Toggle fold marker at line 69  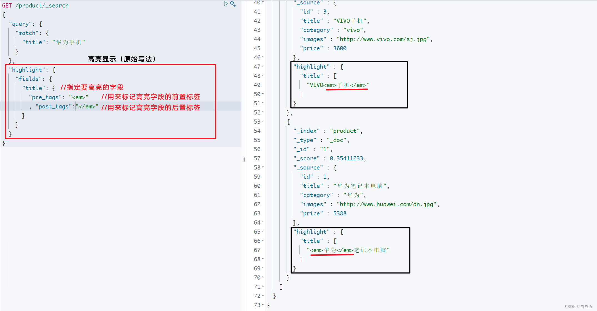[263, 268]
